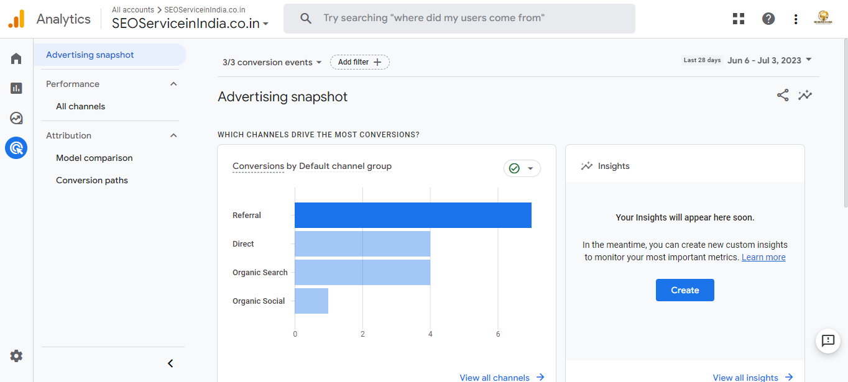Open the Reports icon in sidebar
This screenshot has width=848, height=382.
coord(16,88)
